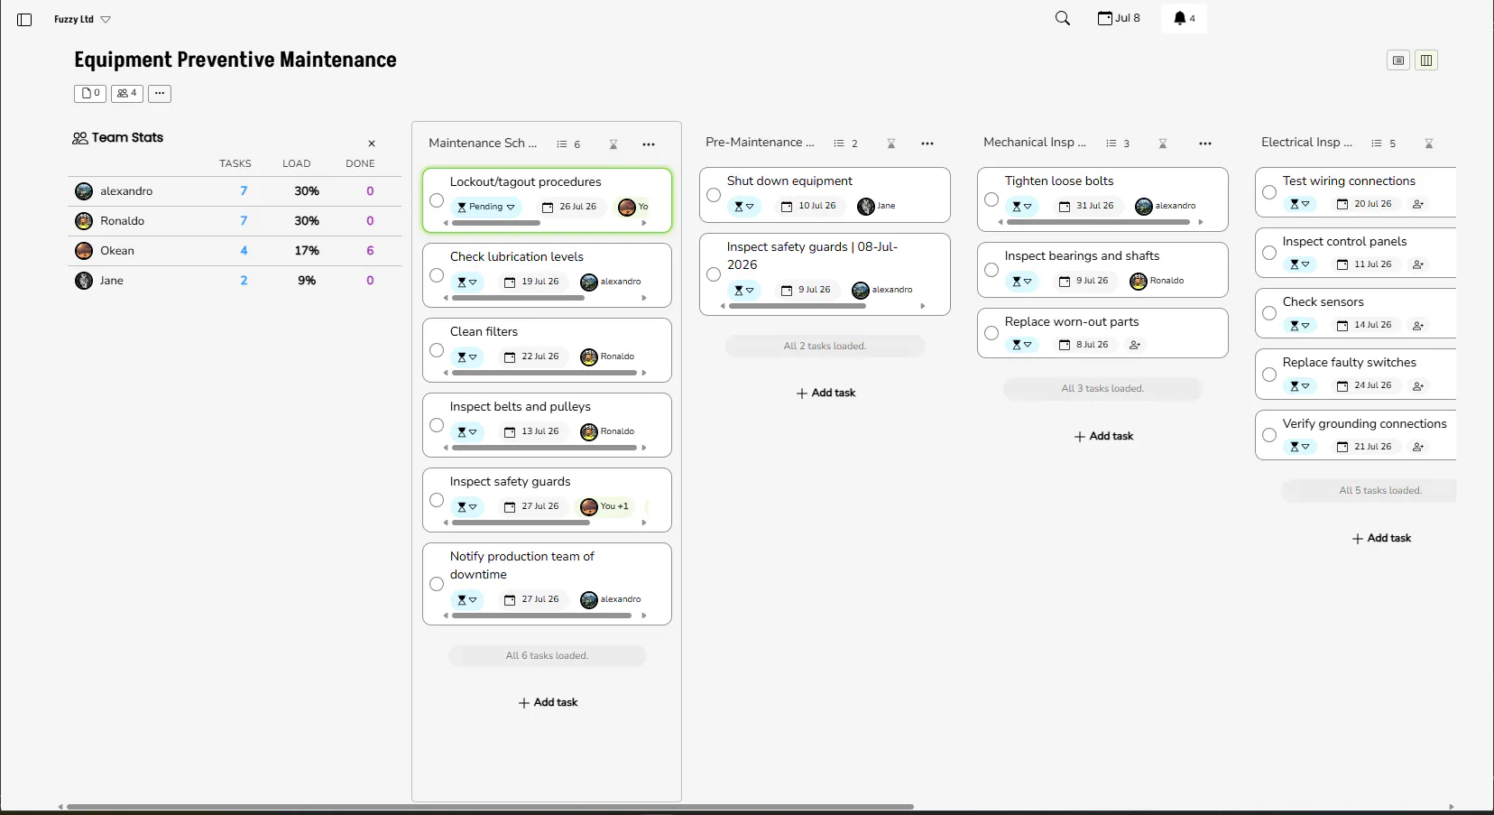Open status dropdown on Check lubrication levels

(467, 282)
